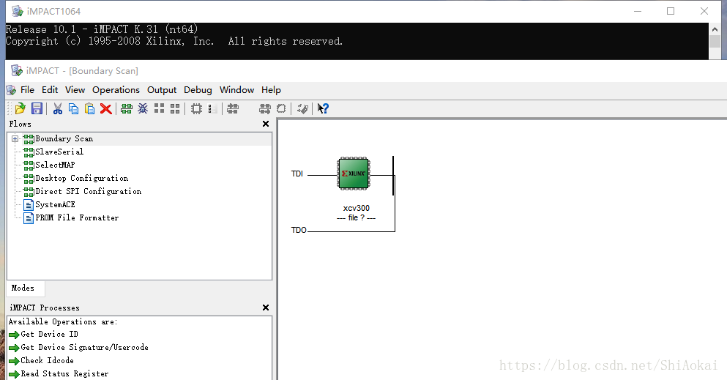
Task: Close the Flows panel
Action: pyautogui.click(x=266, y=124)
